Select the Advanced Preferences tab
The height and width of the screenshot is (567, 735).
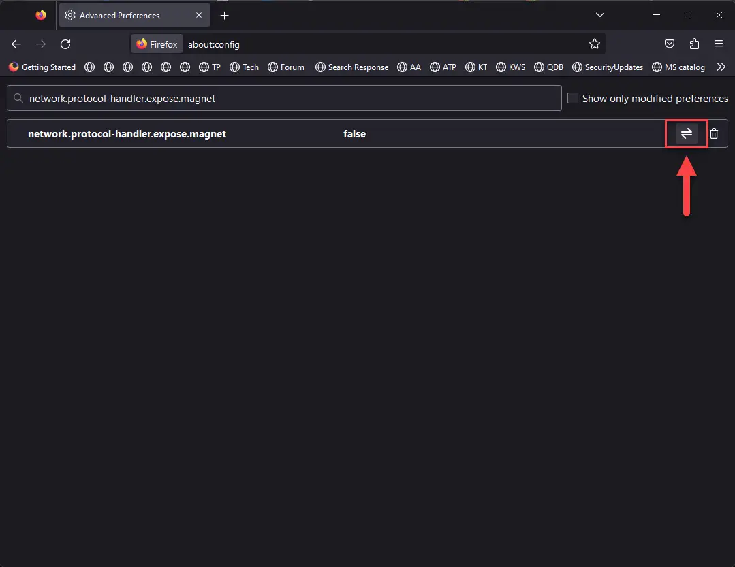134,15
